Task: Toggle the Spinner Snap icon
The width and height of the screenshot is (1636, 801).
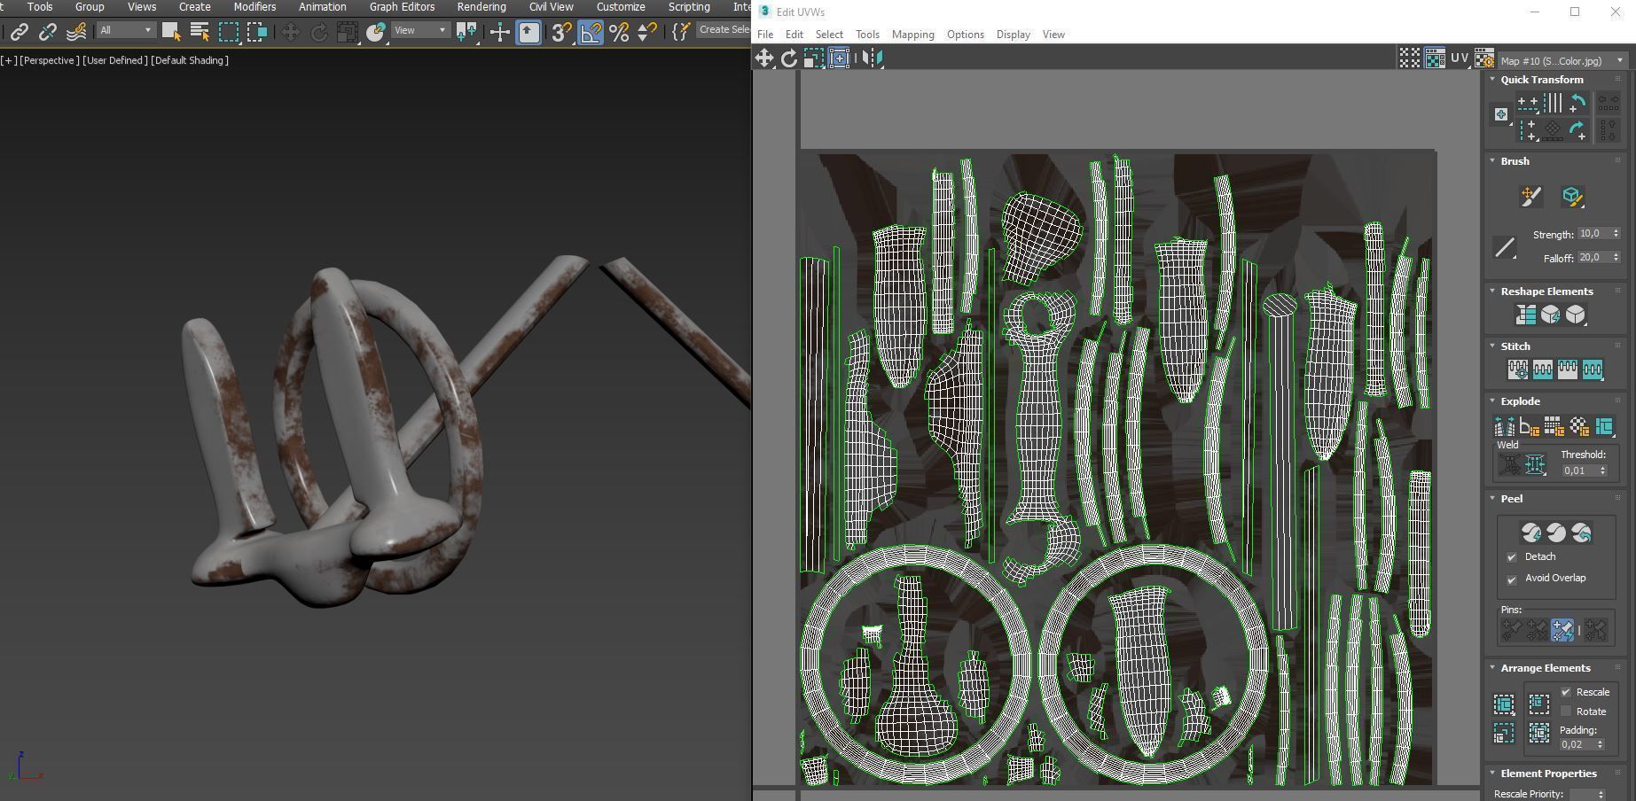Action: pyautogui.click(x=647, y=33)
